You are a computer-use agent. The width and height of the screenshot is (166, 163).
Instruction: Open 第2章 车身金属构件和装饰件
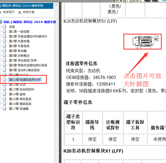[x=28, y=36]
